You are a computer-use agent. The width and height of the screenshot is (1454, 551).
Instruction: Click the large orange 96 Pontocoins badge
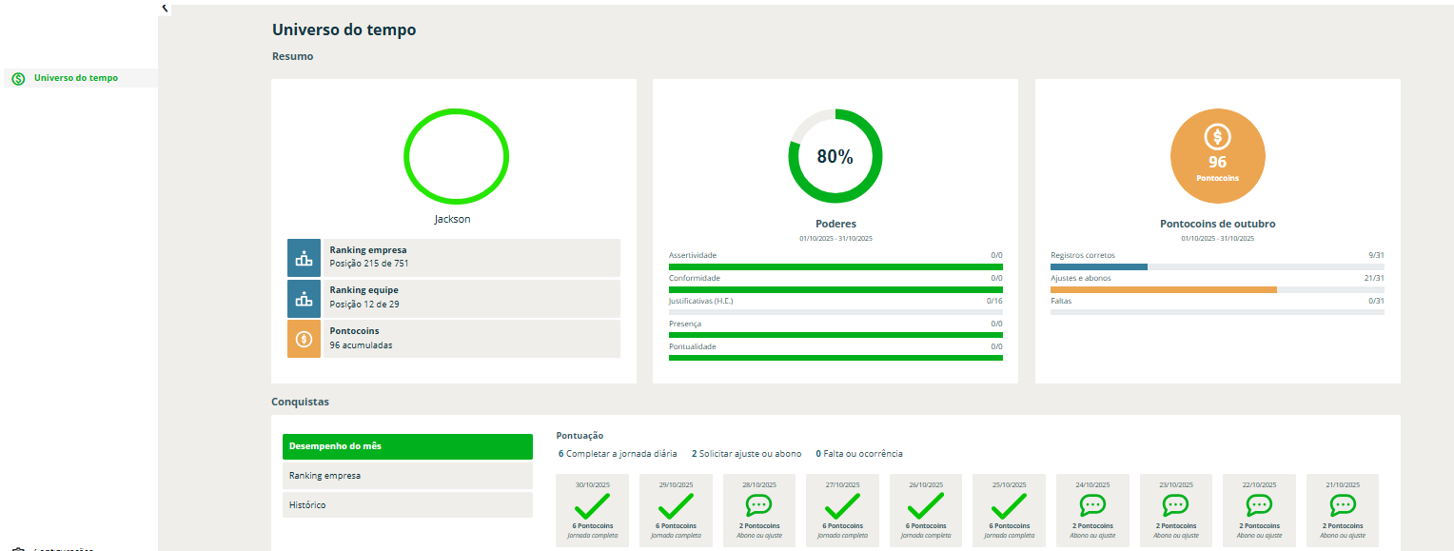[x=1217, y=157]
